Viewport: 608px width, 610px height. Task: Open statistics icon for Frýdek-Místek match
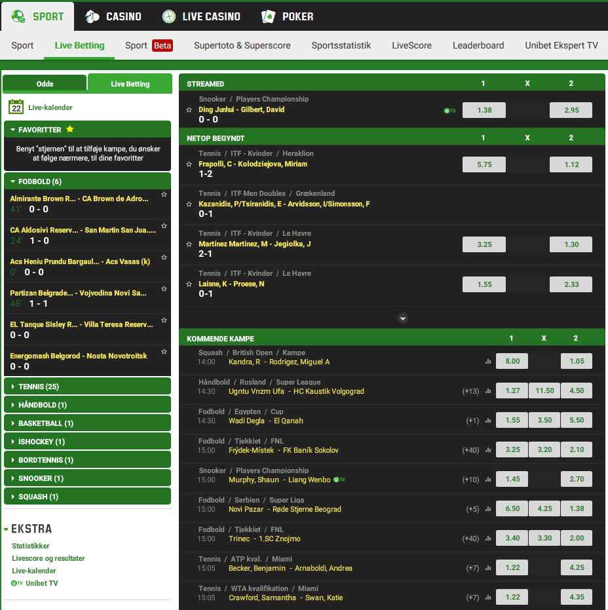488,450
